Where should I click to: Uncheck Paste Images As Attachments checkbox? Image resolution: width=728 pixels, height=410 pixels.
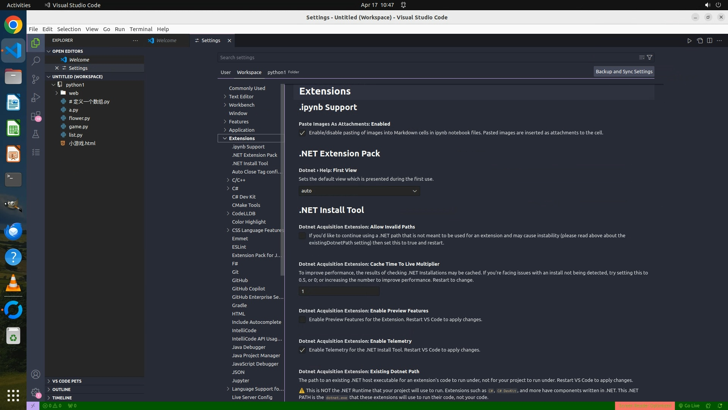302,133
